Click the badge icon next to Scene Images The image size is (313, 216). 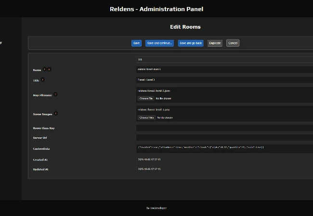56,113
